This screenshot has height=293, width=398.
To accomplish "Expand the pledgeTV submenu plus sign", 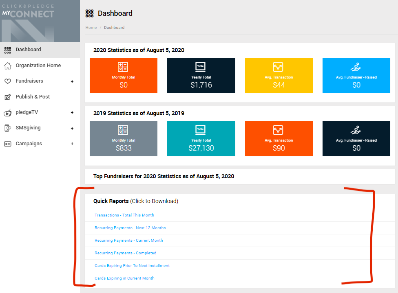I will point(72,113).
